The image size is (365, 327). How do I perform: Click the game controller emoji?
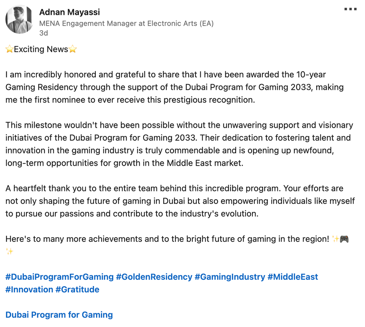tap(344, 239)
